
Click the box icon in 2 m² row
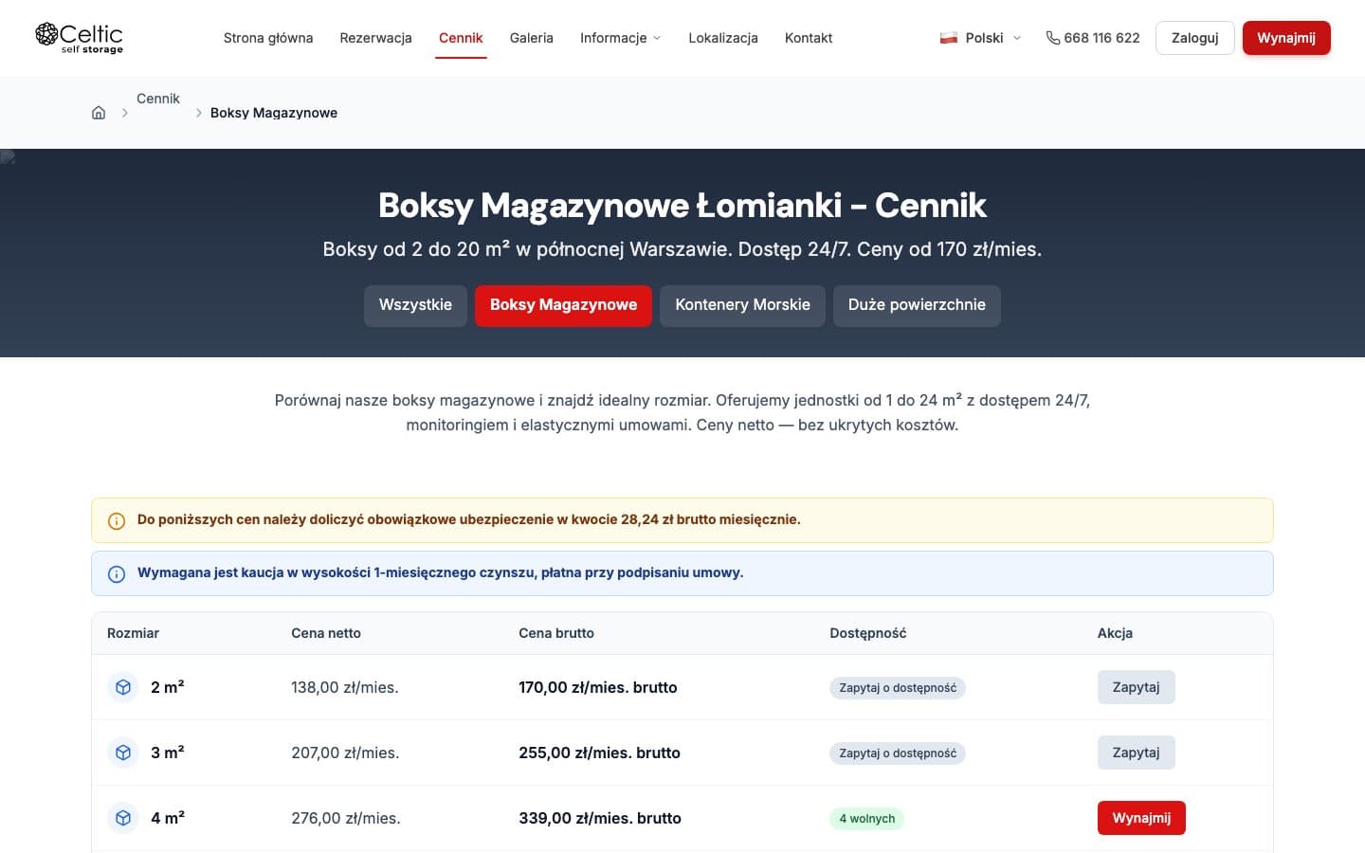(x=123, y=687)
